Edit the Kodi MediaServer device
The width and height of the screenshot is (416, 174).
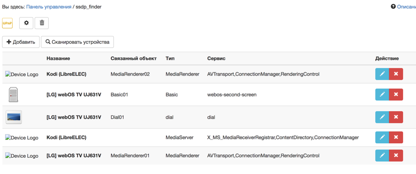[x=382, y=137]
